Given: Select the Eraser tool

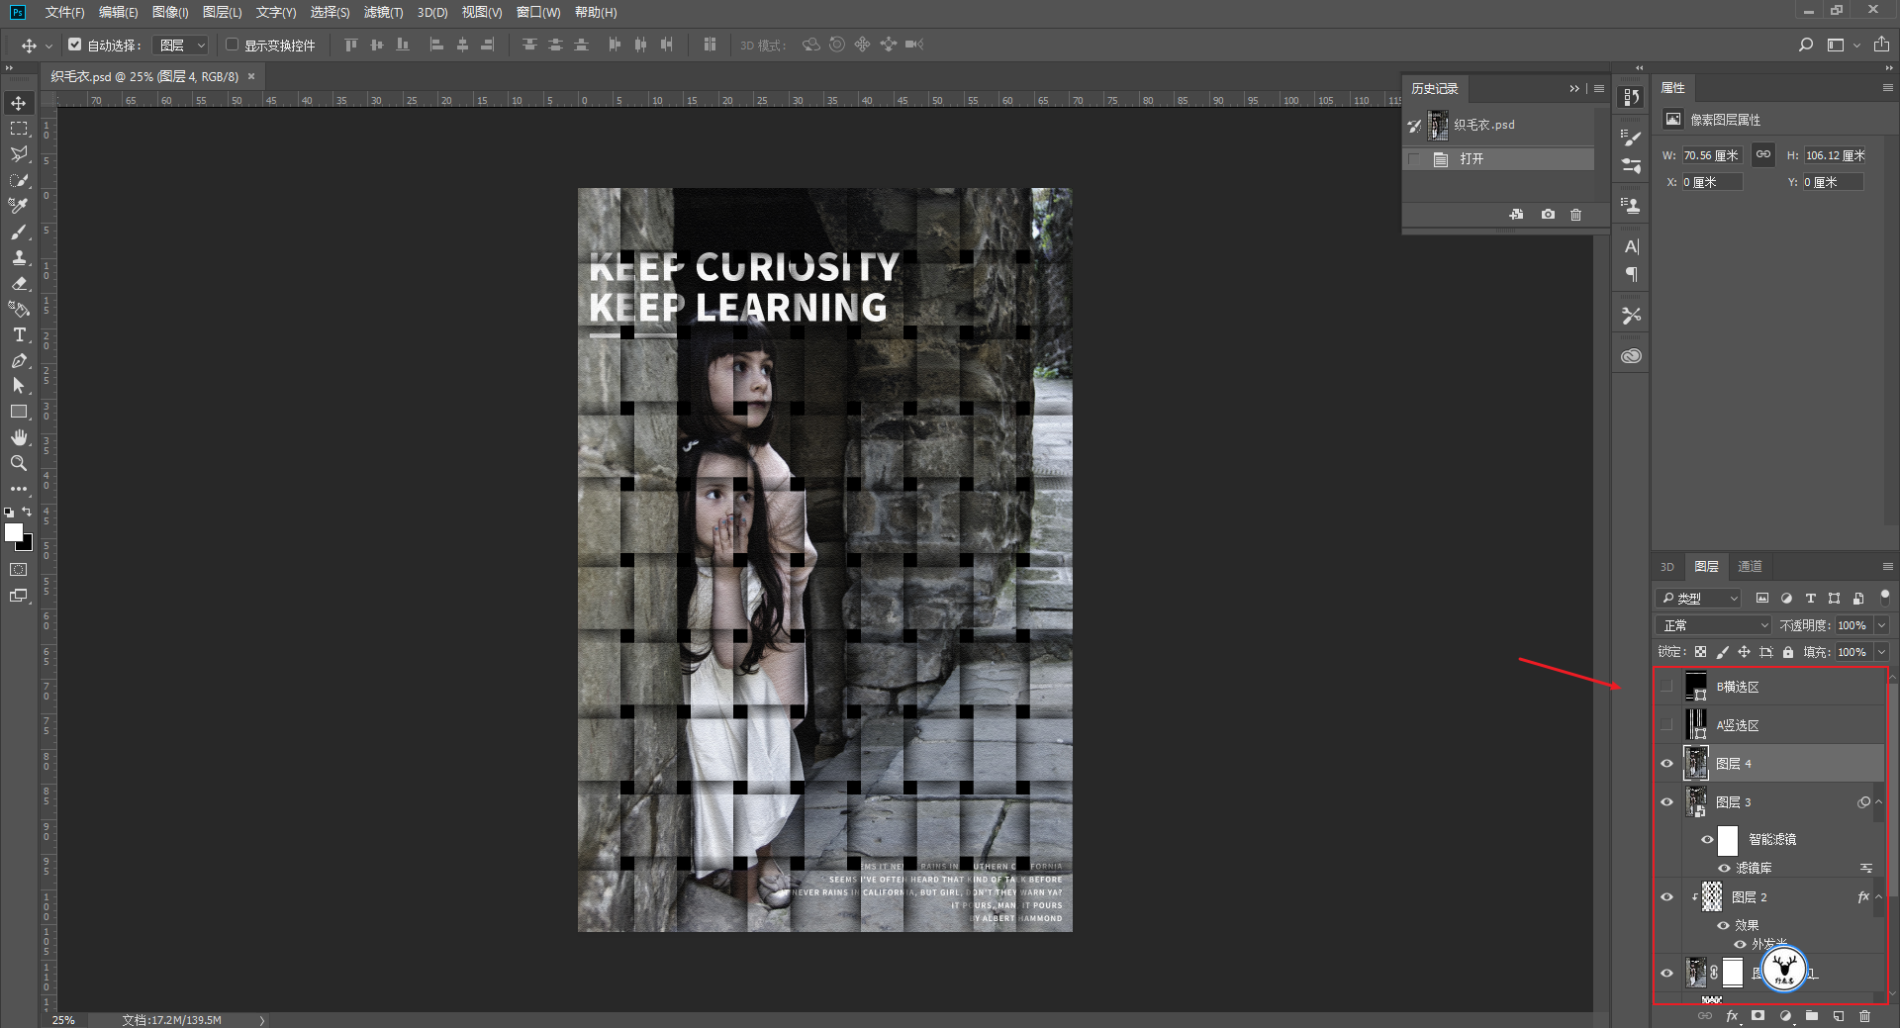Looking at the screenshot, I should pyautogui.click(x=19, y=283).
